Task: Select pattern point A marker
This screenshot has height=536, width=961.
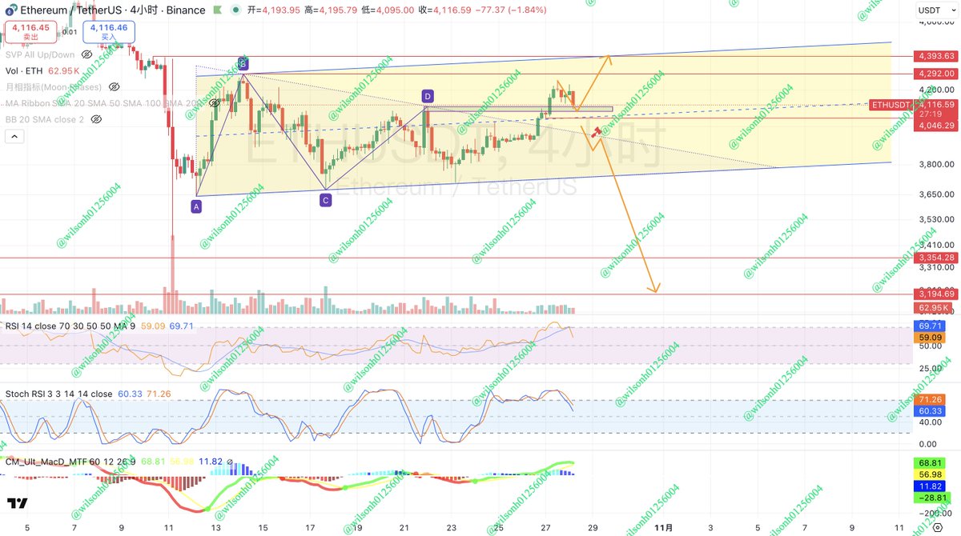Action: (x=196, y=206)
